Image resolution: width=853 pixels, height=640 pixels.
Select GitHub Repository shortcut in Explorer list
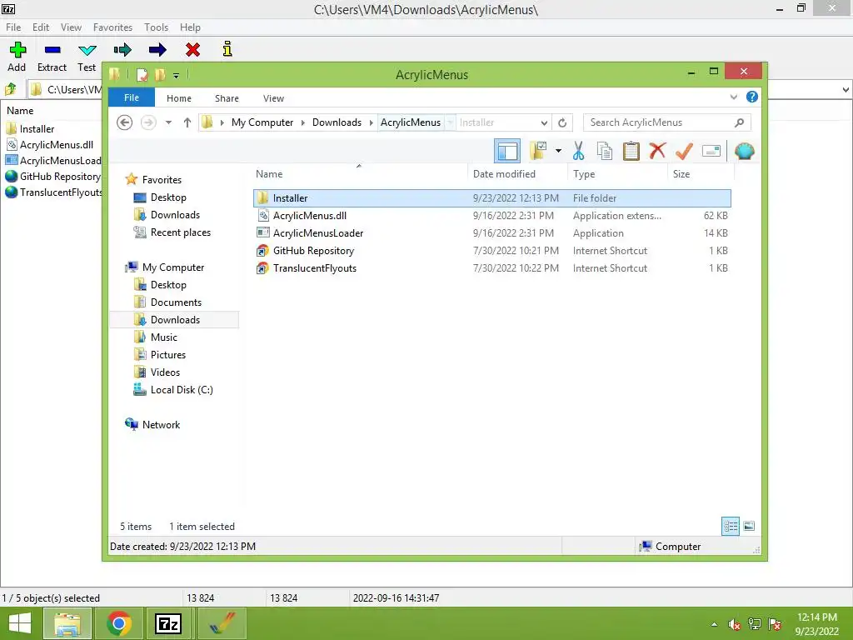491,250
